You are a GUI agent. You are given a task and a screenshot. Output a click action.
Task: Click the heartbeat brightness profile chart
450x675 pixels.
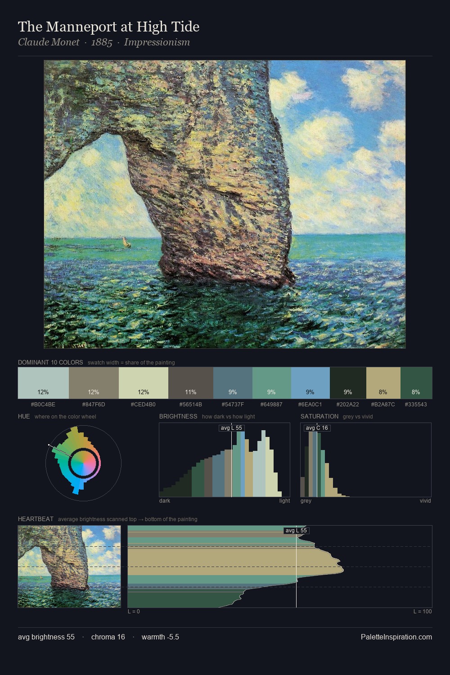pyautogui.click(x=280, y=567)
